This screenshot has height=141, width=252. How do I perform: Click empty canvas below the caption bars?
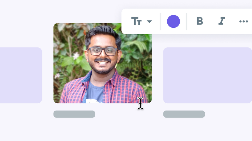point(125,129)
